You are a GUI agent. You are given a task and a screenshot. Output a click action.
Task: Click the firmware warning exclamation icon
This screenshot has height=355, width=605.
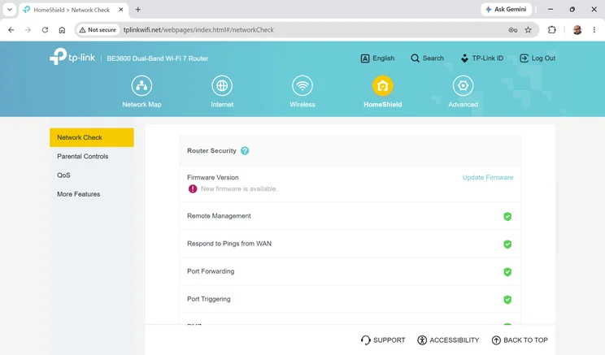pyautogui.click(x=192, y=188)
